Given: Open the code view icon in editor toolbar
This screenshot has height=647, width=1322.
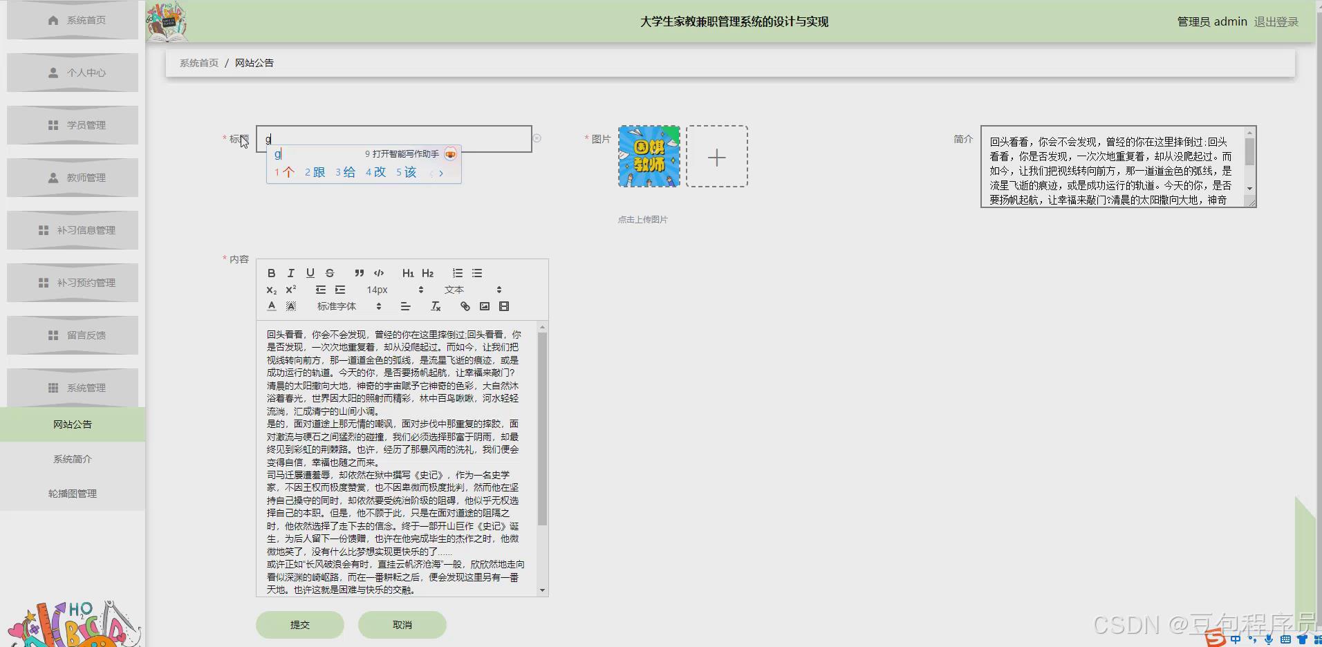Looking at the screenshot, I should tap(378, 273).
